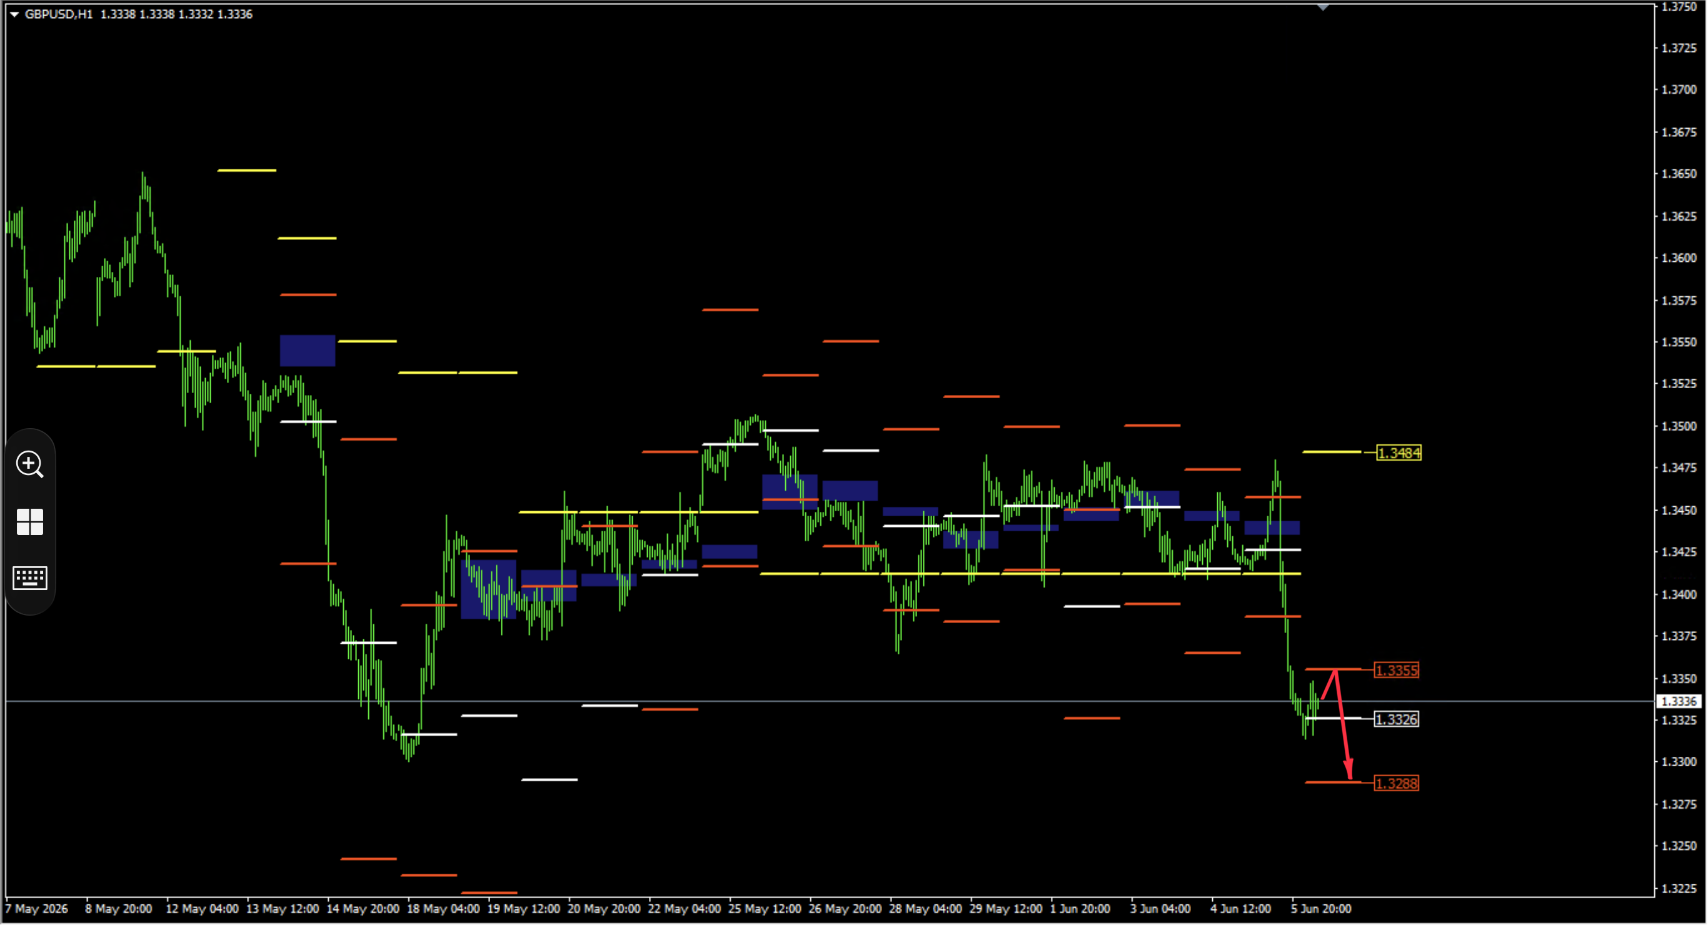The width and height of the screenshot is (1708, 925).
Task: Click the chart shift triangle marker at top
Action: [1324, 7]
